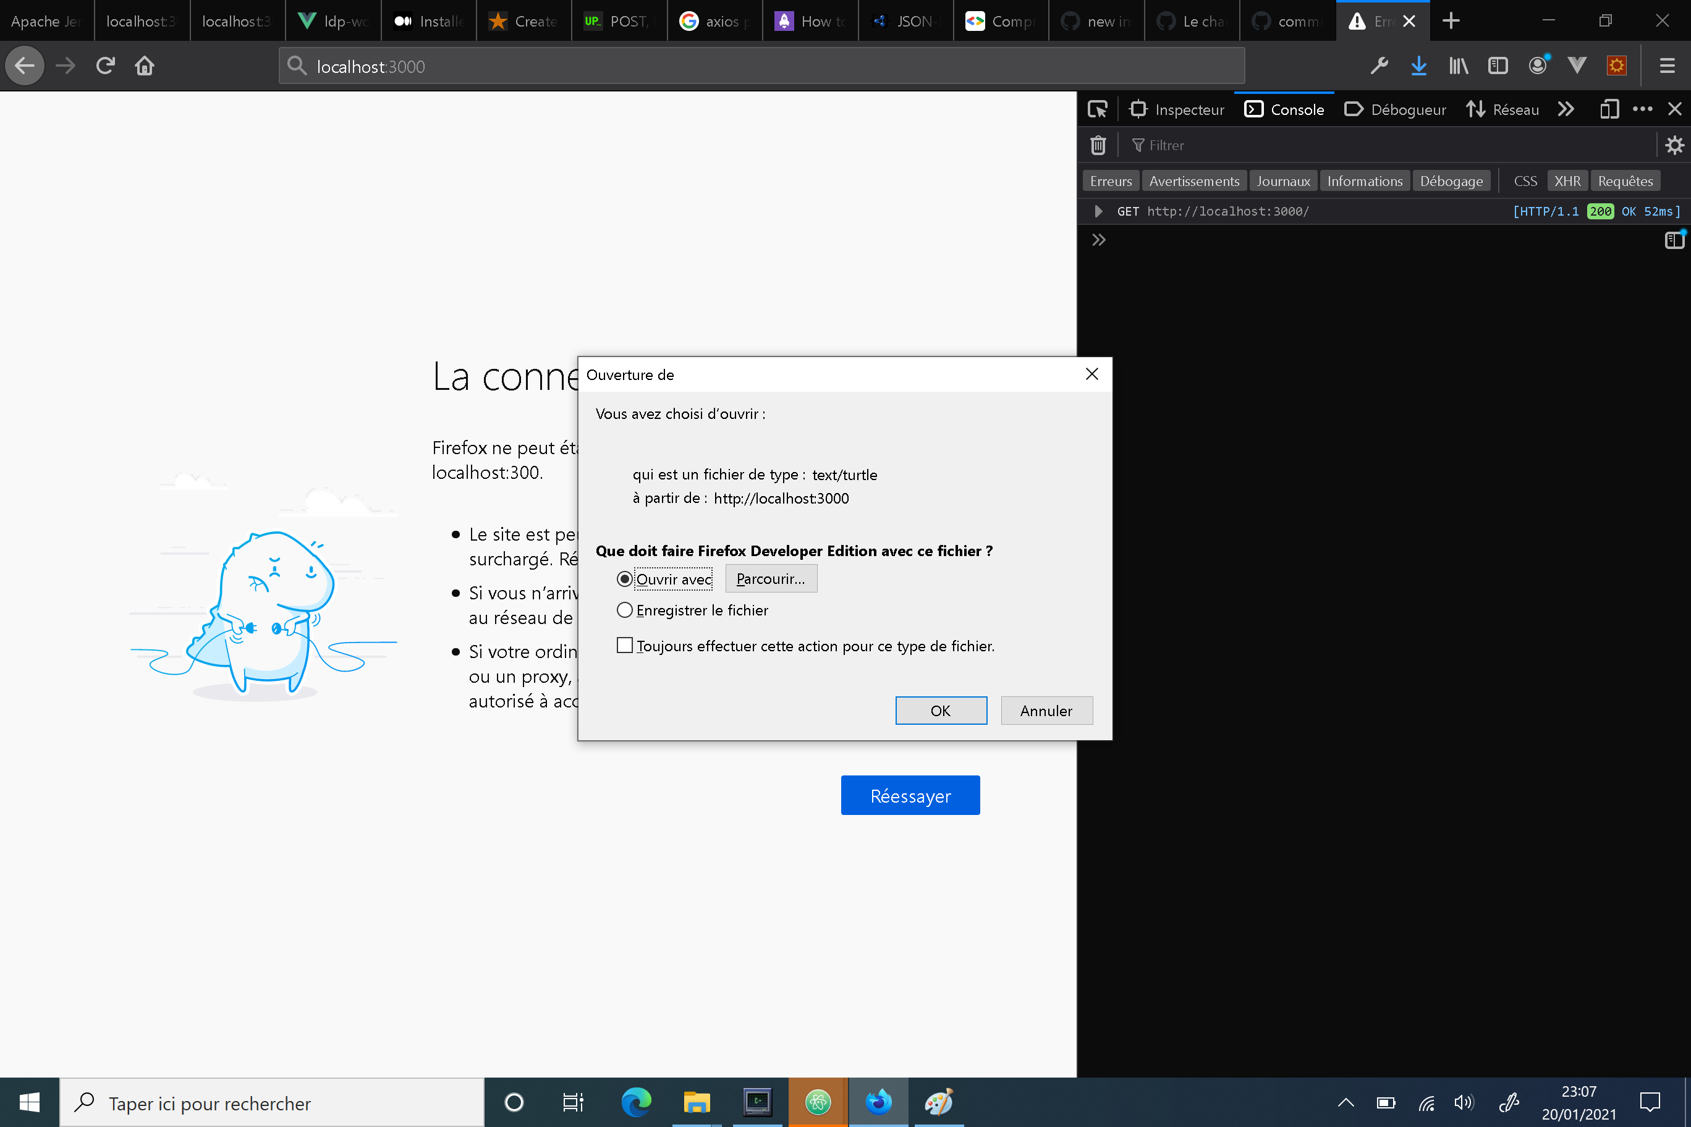The height and width of the screenshot is (1127, 1691).
Task: Select the element picker tool in devtools
Action: tap(1098, 109)
